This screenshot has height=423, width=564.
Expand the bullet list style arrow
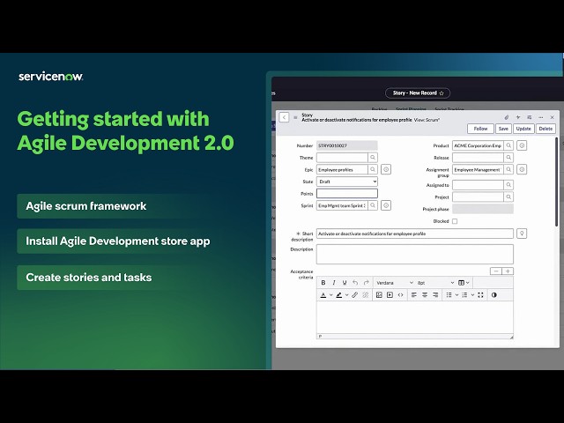(x=456, y=295)
